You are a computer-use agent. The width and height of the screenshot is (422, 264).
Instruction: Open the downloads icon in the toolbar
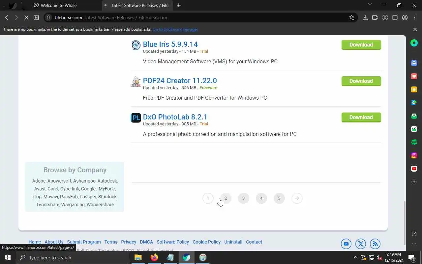click(365, 17)
